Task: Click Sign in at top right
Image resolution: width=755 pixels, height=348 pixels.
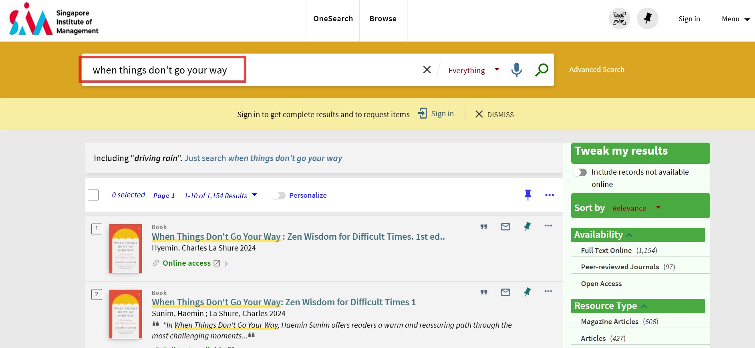Action: 689,19
